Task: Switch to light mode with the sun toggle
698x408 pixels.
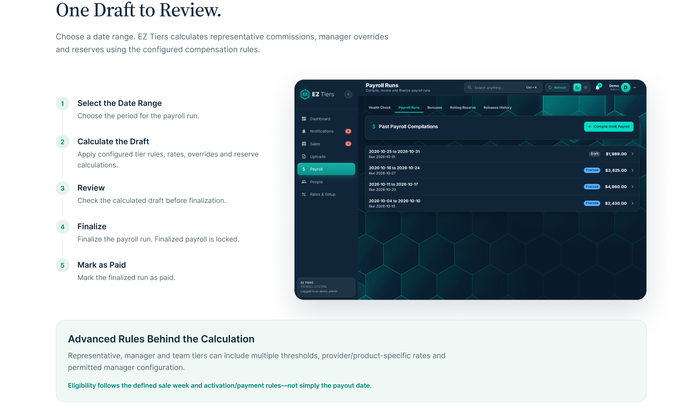Action: [x=585, y=87]
